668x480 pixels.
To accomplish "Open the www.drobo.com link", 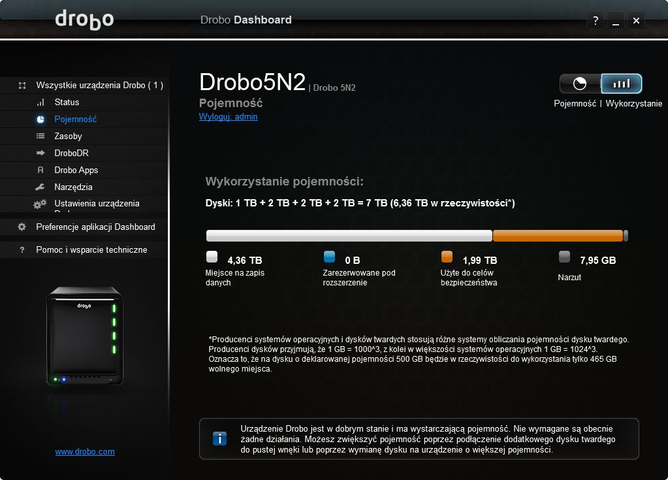I will coord(85,451).
